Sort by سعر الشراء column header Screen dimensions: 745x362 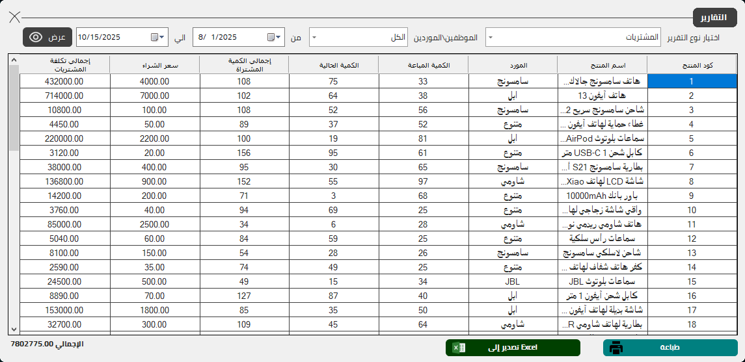(x=154, y=65)
